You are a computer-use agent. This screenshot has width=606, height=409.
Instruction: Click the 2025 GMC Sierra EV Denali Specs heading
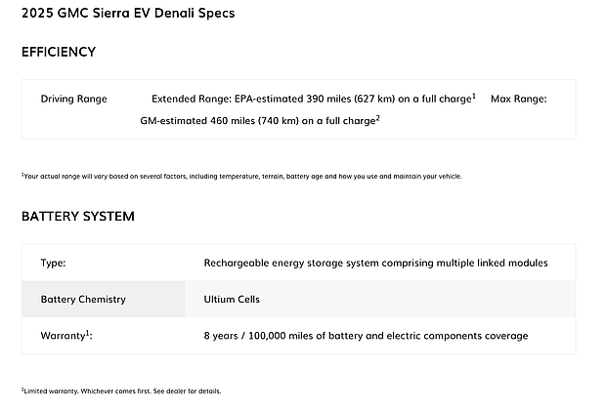click(127, 14)
